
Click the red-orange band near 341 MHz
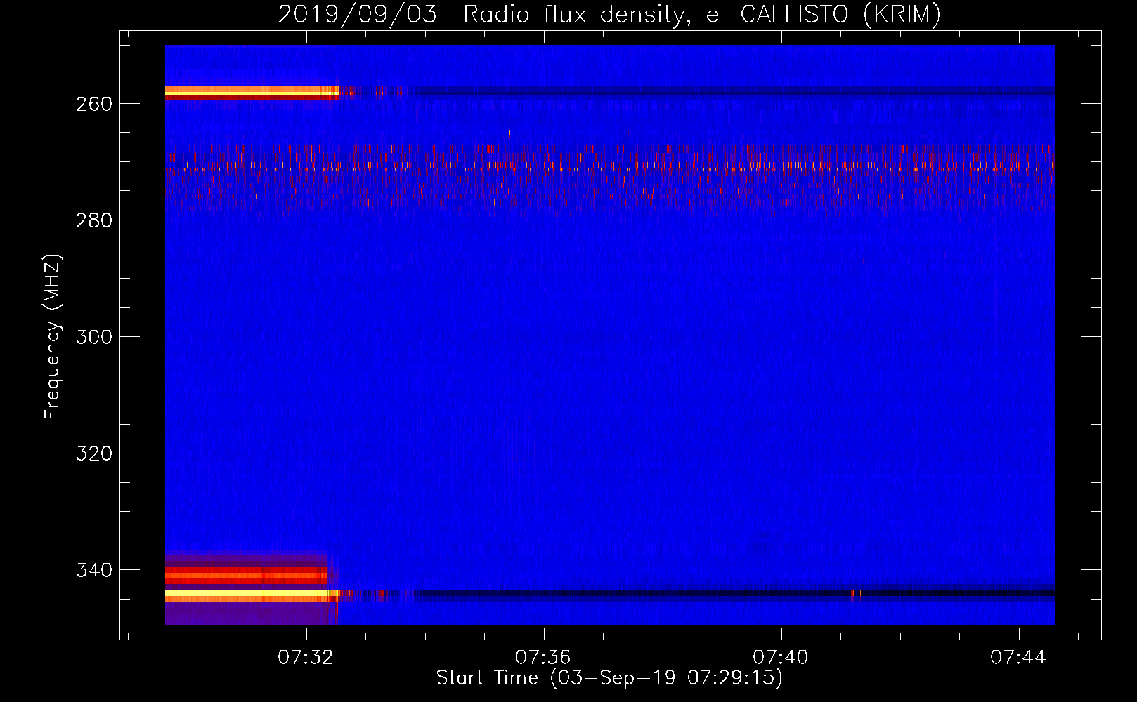(246, 576)
